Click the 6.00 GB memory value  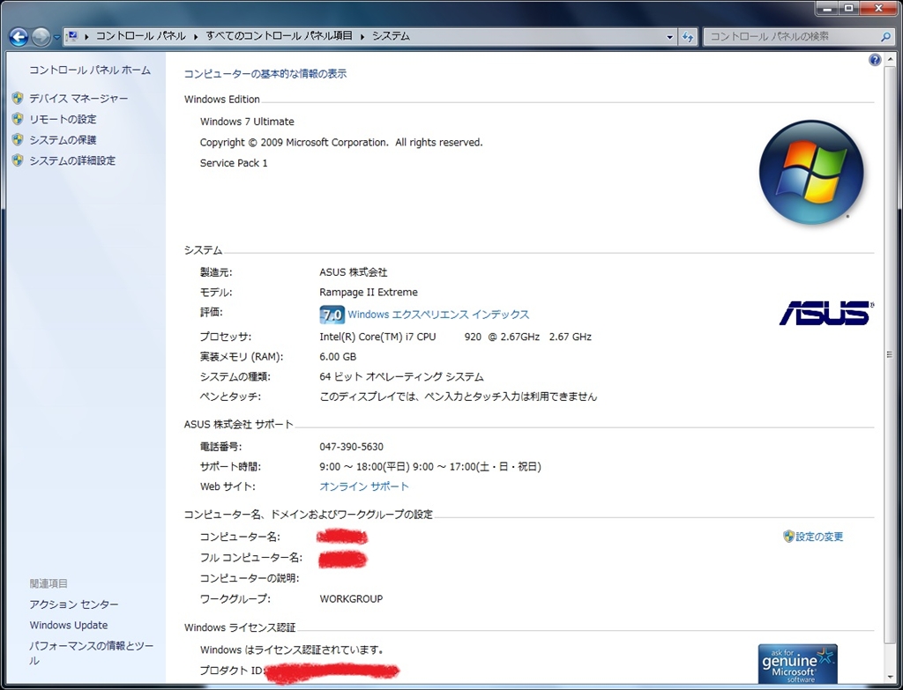pos(338,357)
